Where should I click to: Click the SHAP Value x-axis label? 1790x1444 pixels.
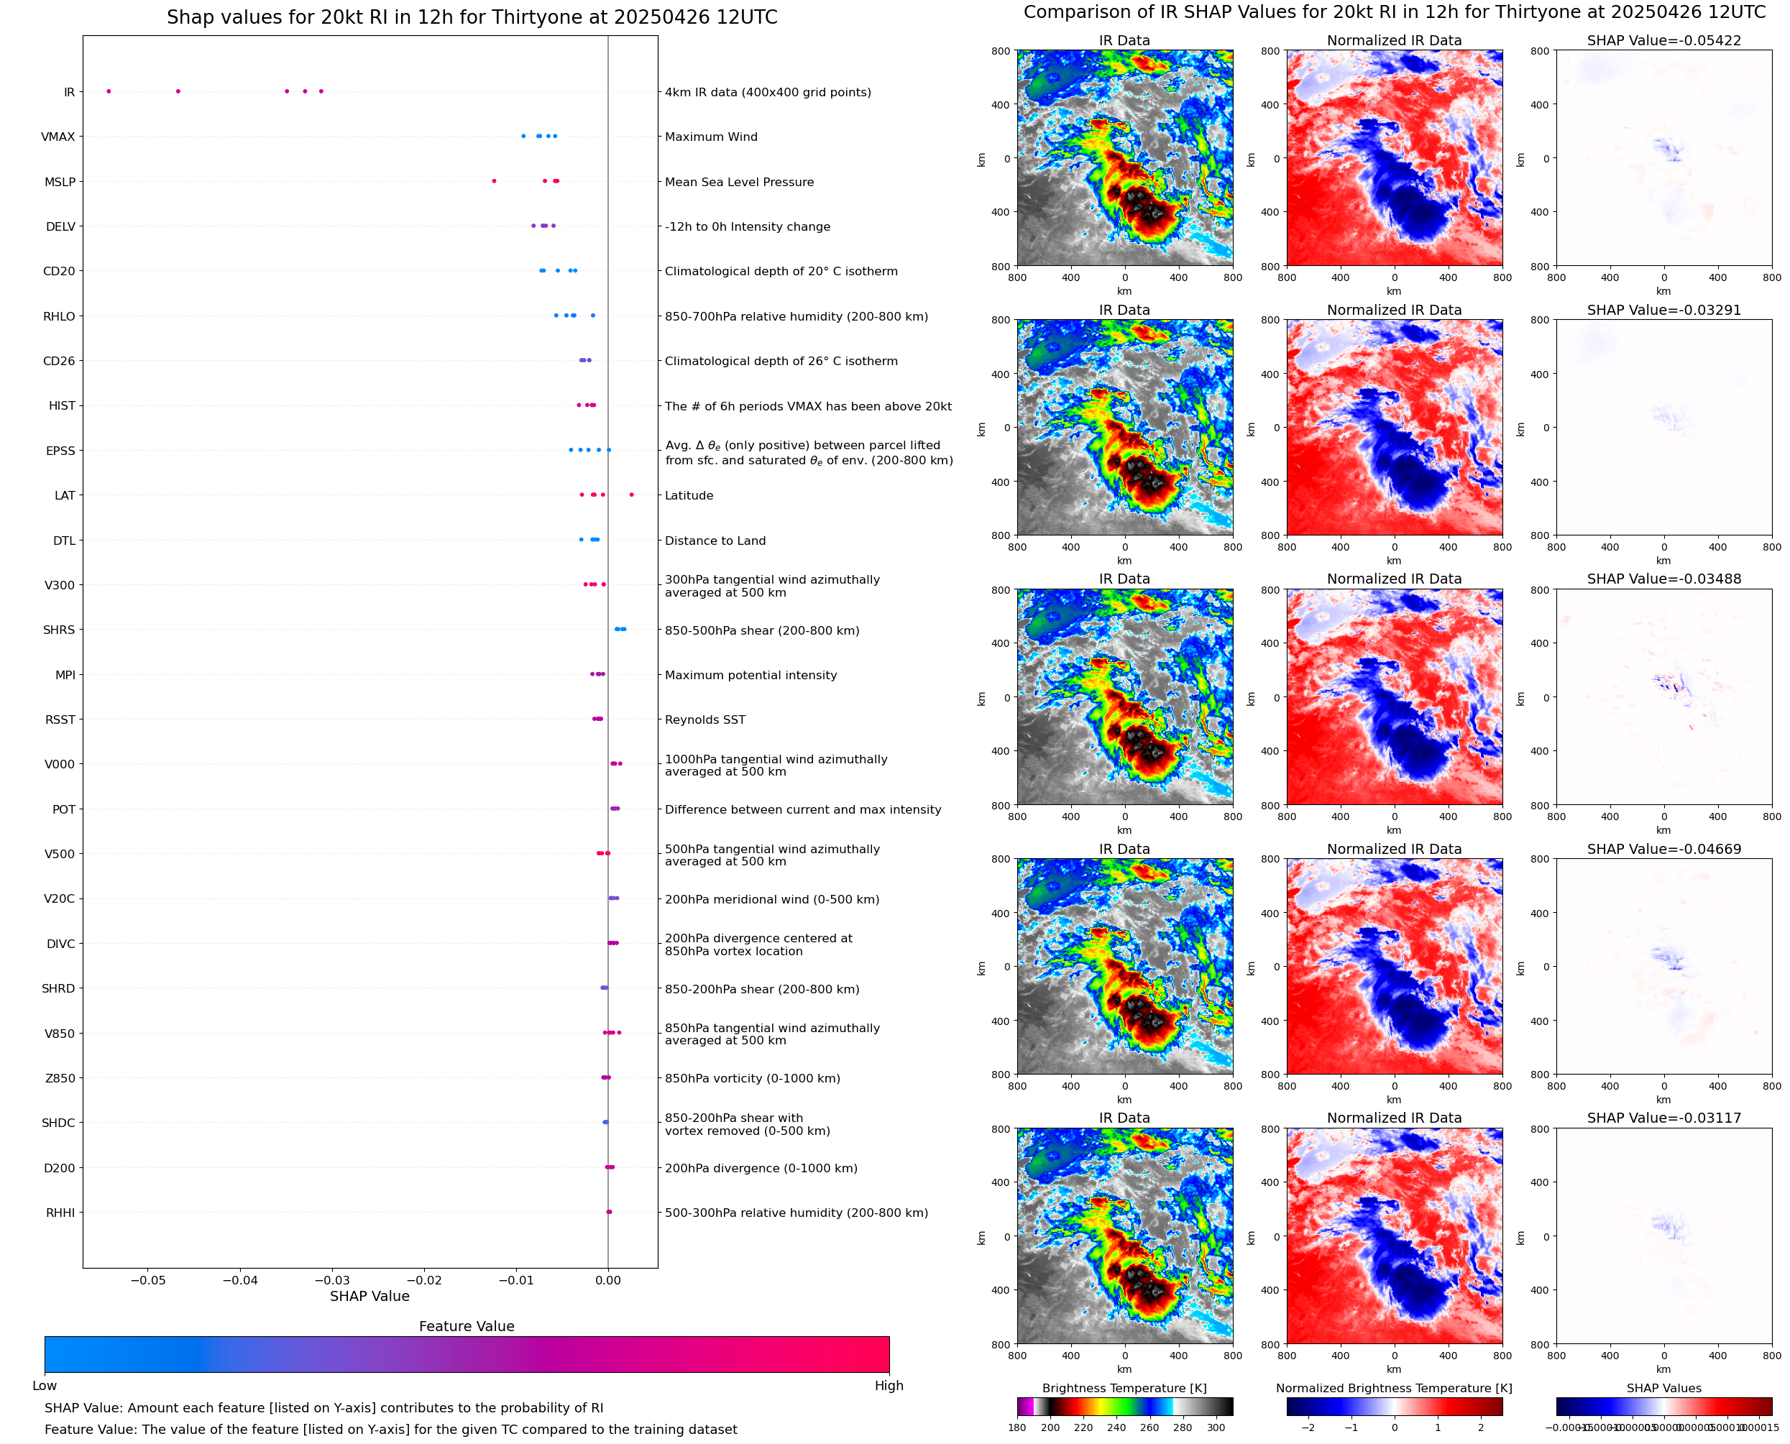(x=370, y=1296)
